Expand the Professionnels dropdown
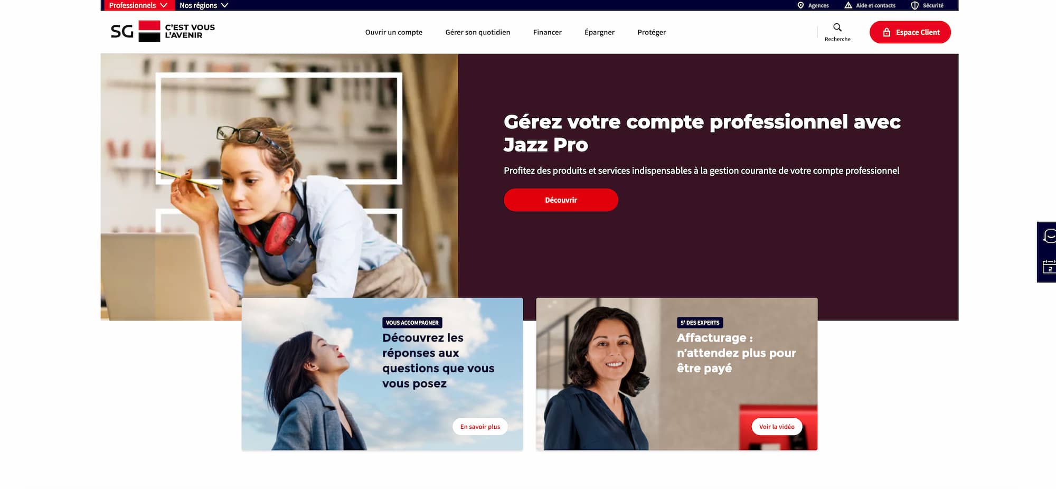1056x489 pixels. 137,5
